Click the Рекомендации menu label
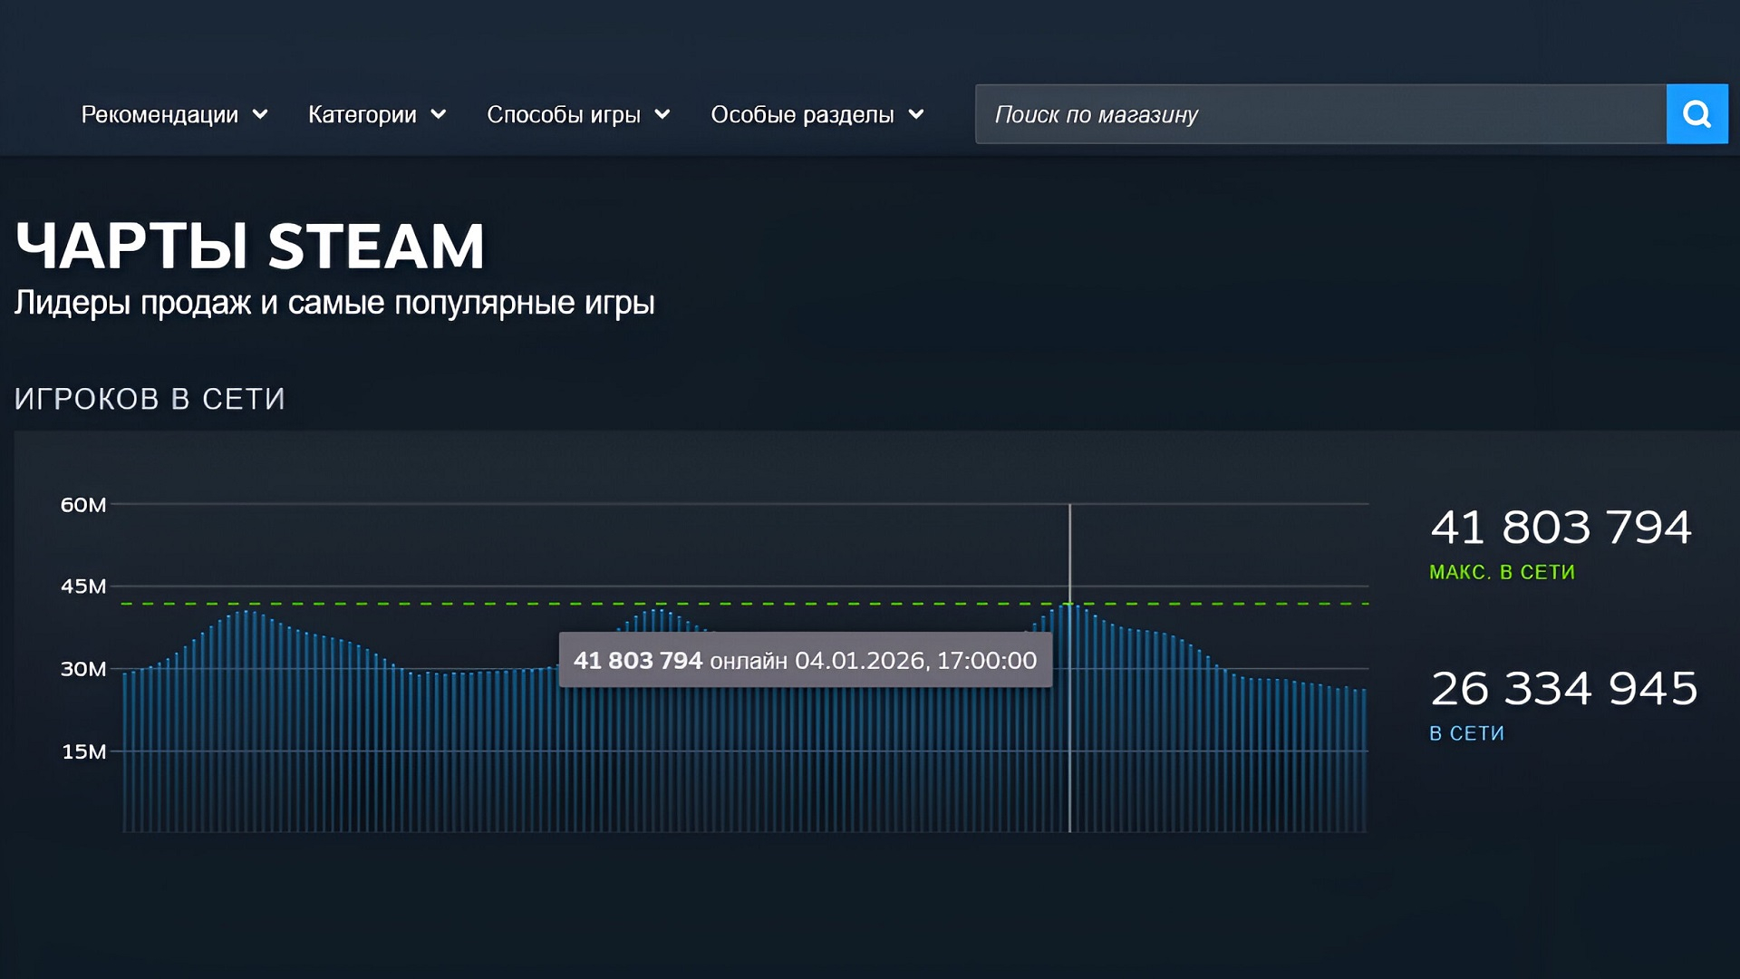The width and height of the screenshot is (1740, 979). [159, 114]
